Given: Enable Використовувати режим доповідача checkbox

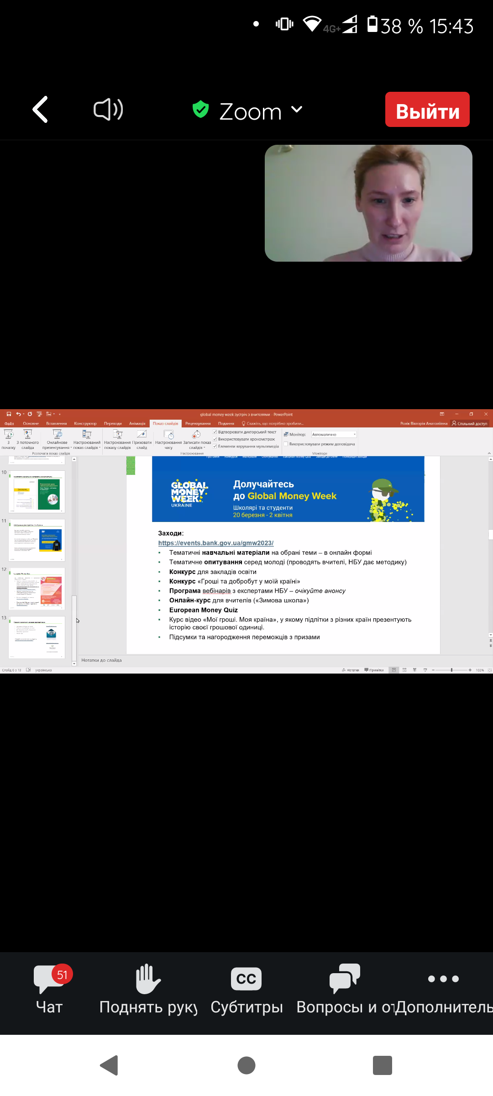Looking at the screenshot, I should (286, 444).
